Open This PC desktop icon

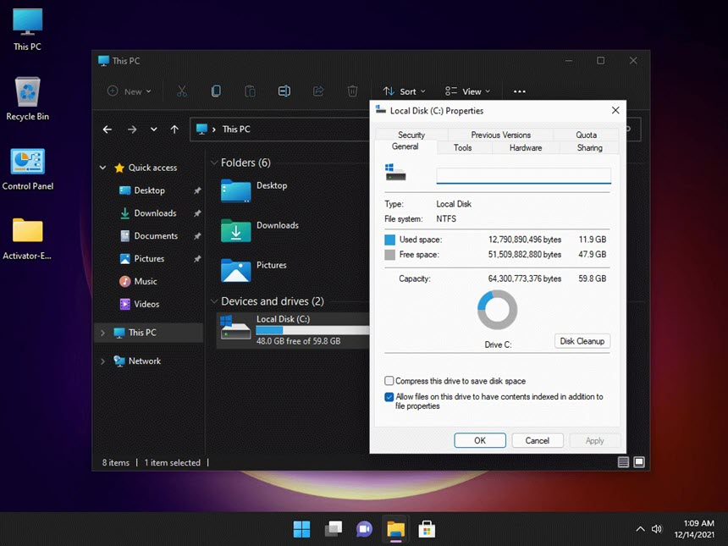click(27, 30)
